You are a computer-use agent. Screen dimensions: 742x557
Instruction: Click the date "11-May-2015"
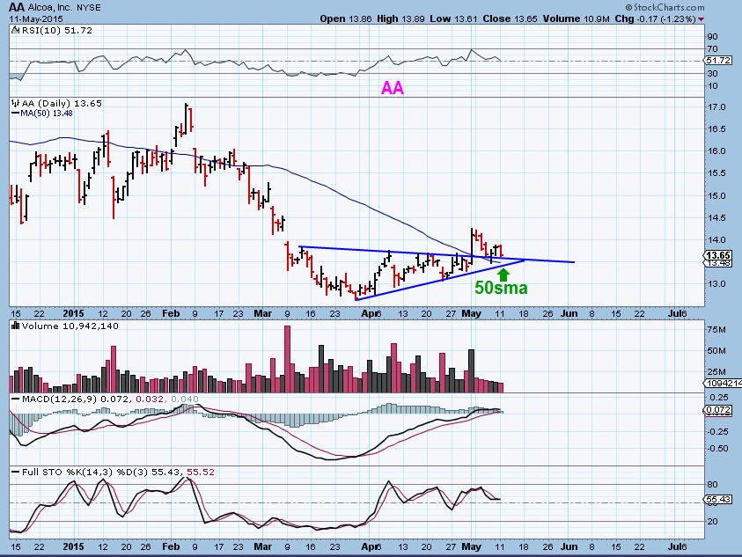point(36,19)
